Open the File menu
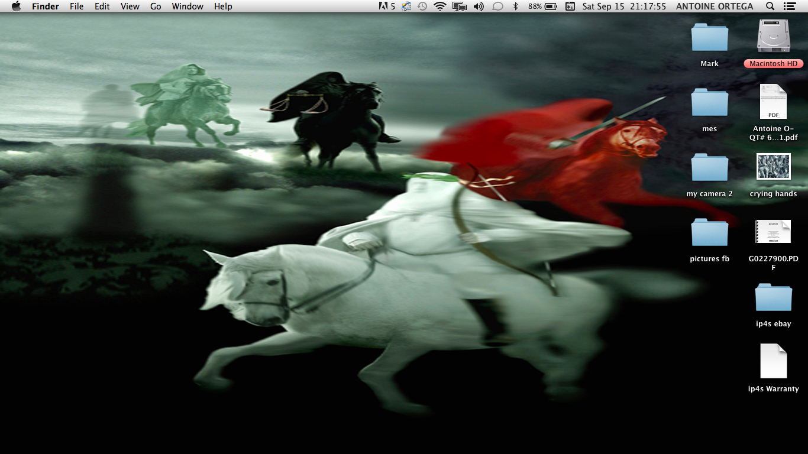This screenshot has width=808, height=454. pyautogui.click(x=76, y=7)
